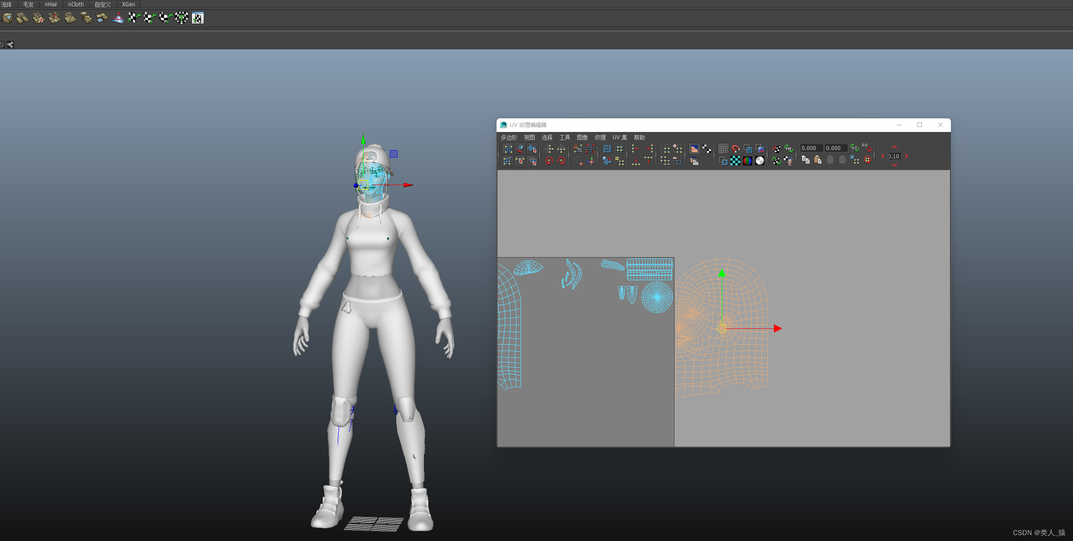Flip UVs horizontally icon

point(549,149)
